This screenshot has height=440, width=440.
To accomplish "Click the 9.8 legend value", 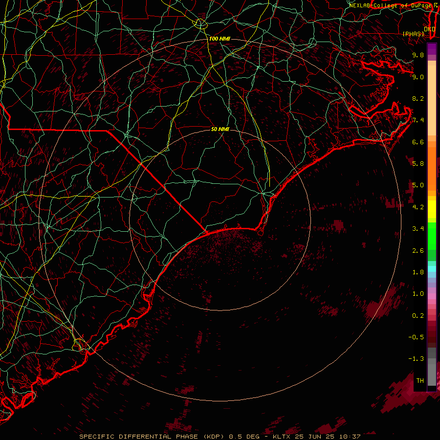I will coord(418,55).
